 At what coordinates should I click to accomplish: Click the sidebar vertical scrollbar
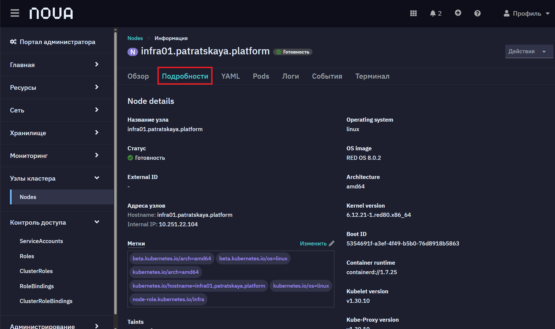tap(115, 173)
